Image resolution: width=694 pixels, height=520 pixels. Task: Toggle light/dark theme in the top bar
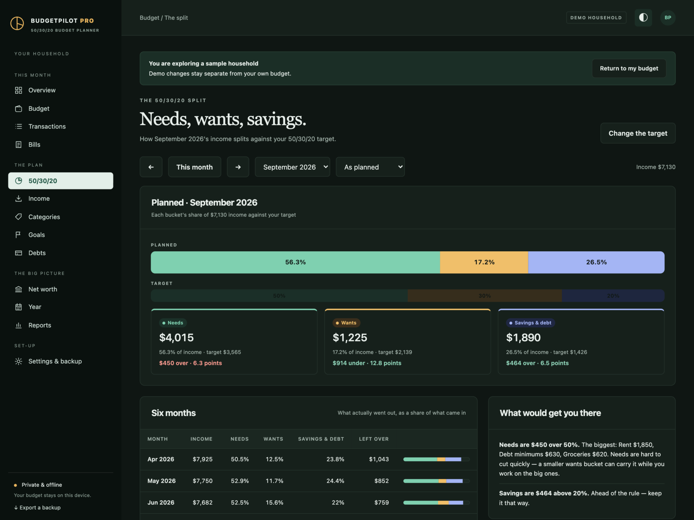click(643, 17)
